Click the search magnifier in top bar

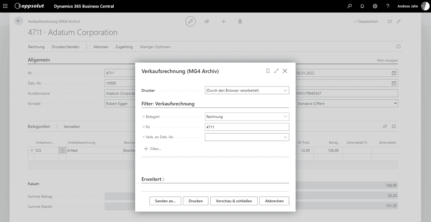(x=349, y=6)
